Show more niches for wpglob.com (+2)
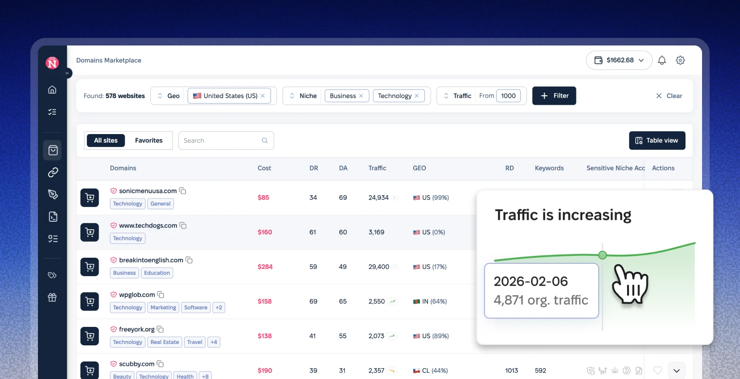 [219, 307]
